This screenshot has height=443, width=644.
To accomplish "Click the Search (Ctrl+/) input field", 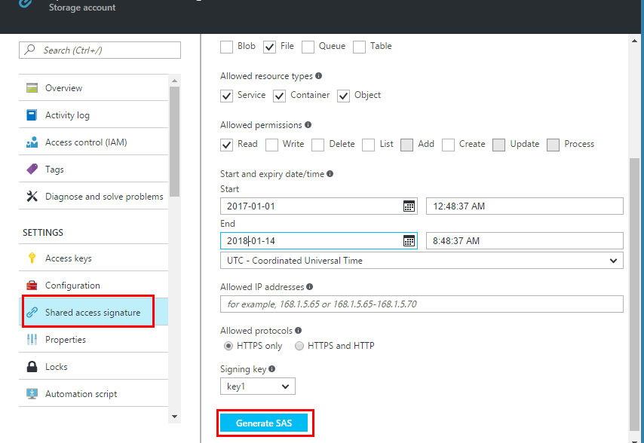I will [x=100, y=50].
